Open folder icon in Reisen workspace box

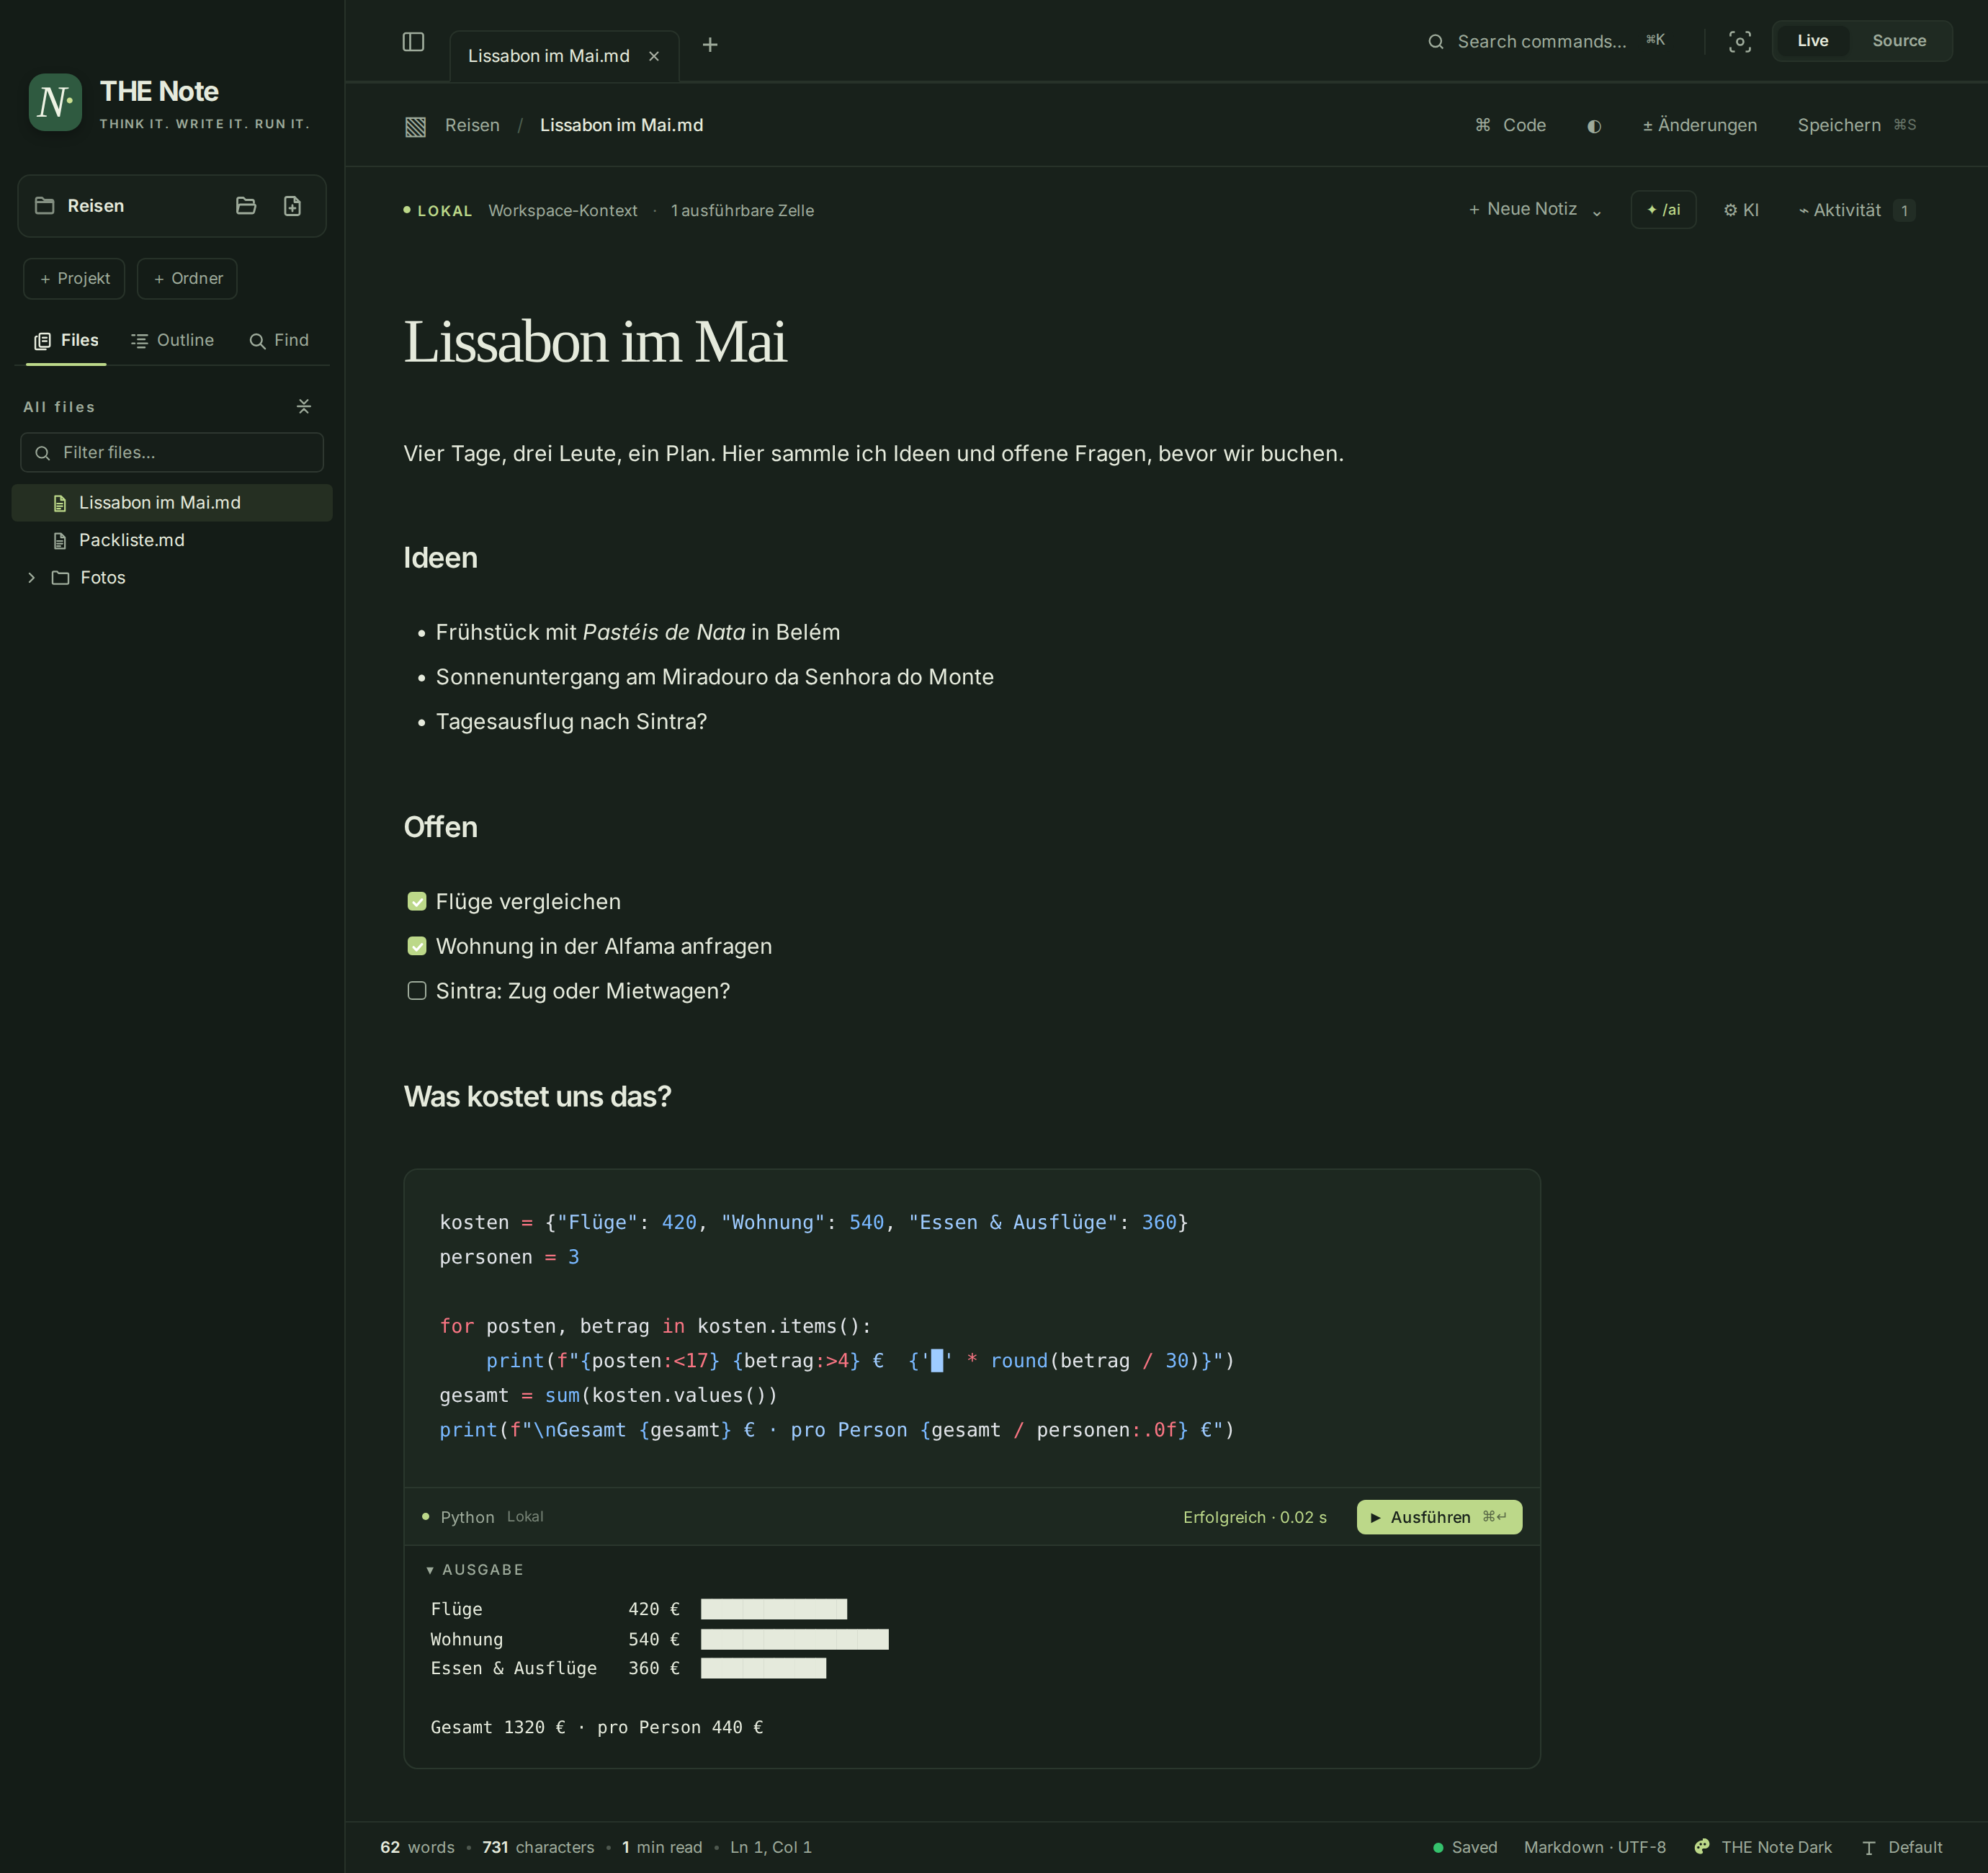pyautogui.click(x=246, y=206)
